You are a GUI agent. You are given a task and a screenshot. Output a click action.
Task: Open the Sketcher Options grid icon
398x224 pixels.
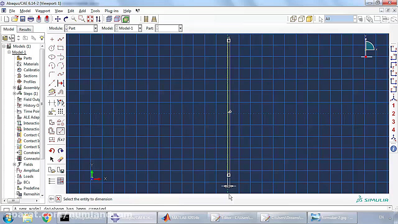(61, 181)
